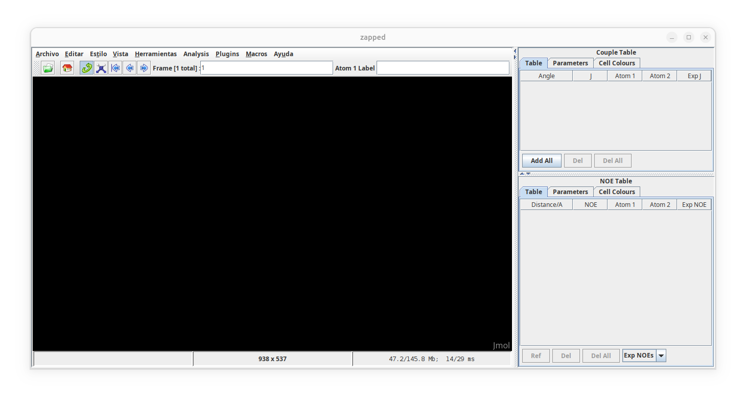Image resolution: width=746 pixels, height=402 pixels.
Task: Click Couple Table Atom 2 column header
Action: pyautogui.click(x=660, y=76)
